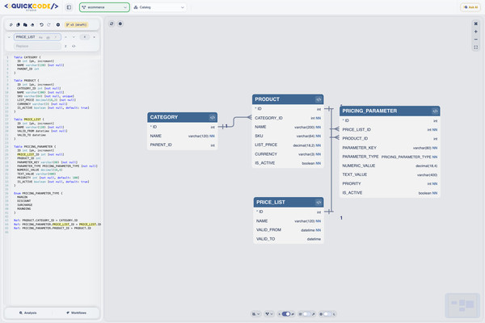The width and height of the screenshot is (485, 323).
Task: Click the copy icon in editor toolbar
Action: click(x=18, y=25)
